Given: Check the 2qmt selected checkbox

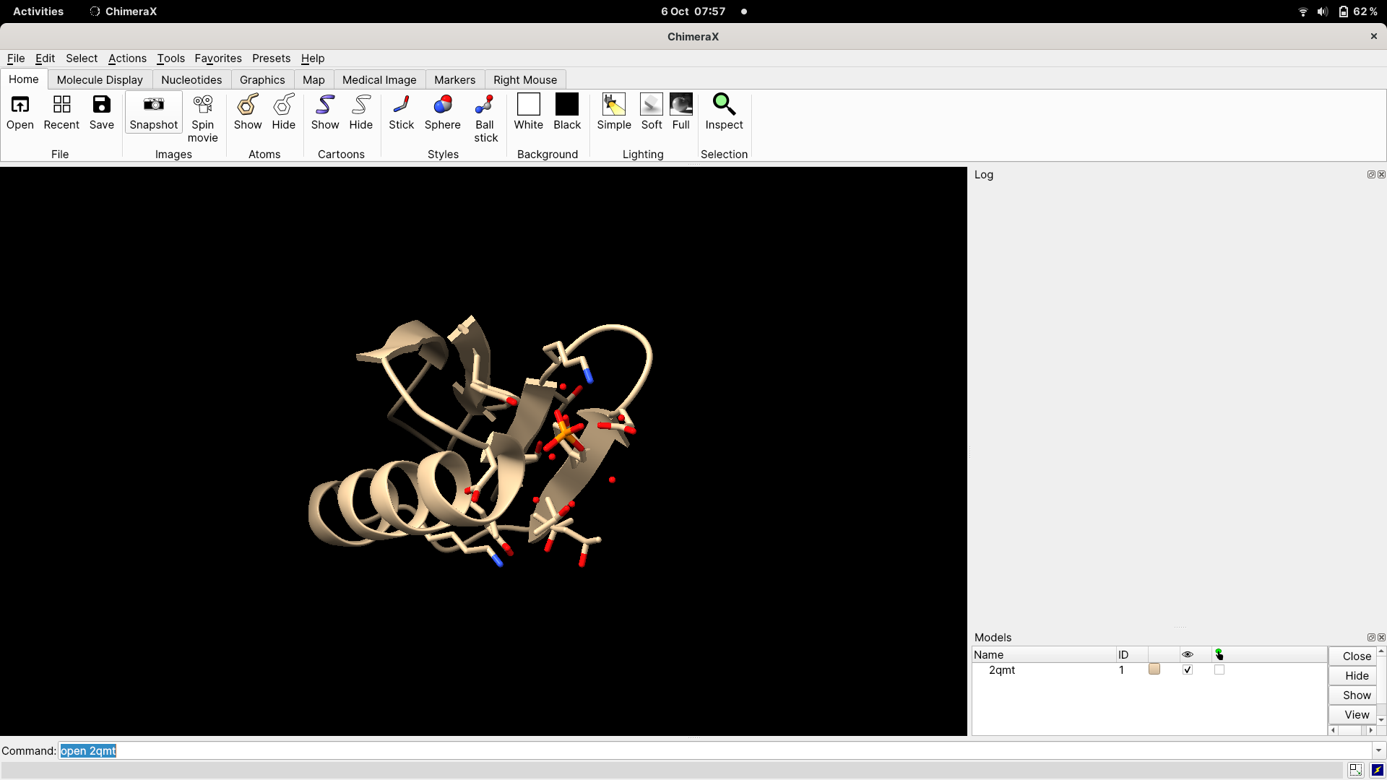Looking at the screenshot, I should (1219, 670).
